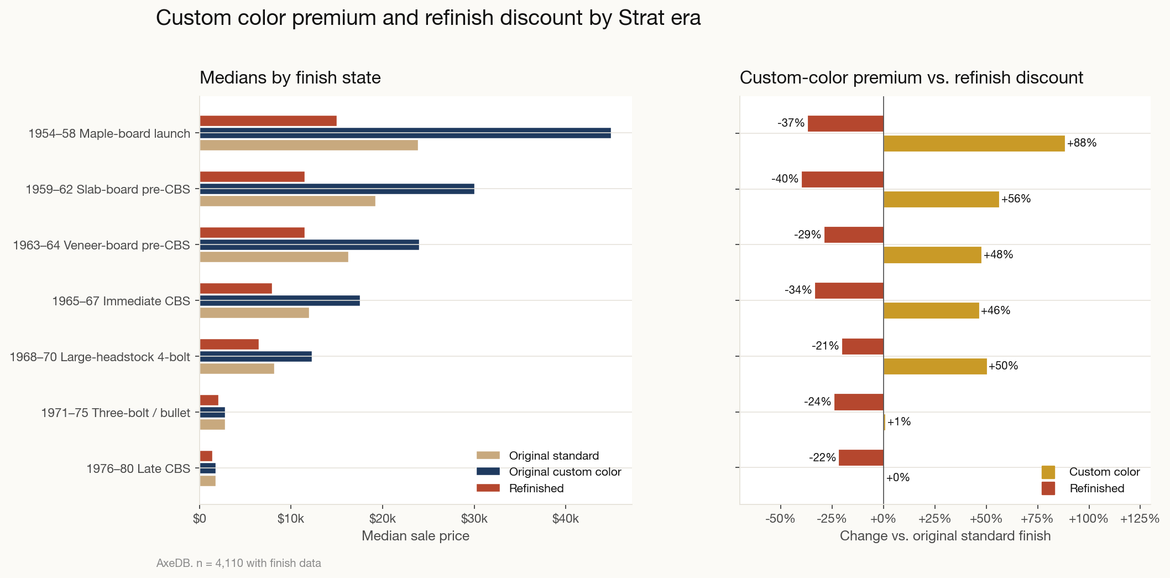Click the 1976–80 Late CBS label
The image size is (1170, 578).
[138, 468]
